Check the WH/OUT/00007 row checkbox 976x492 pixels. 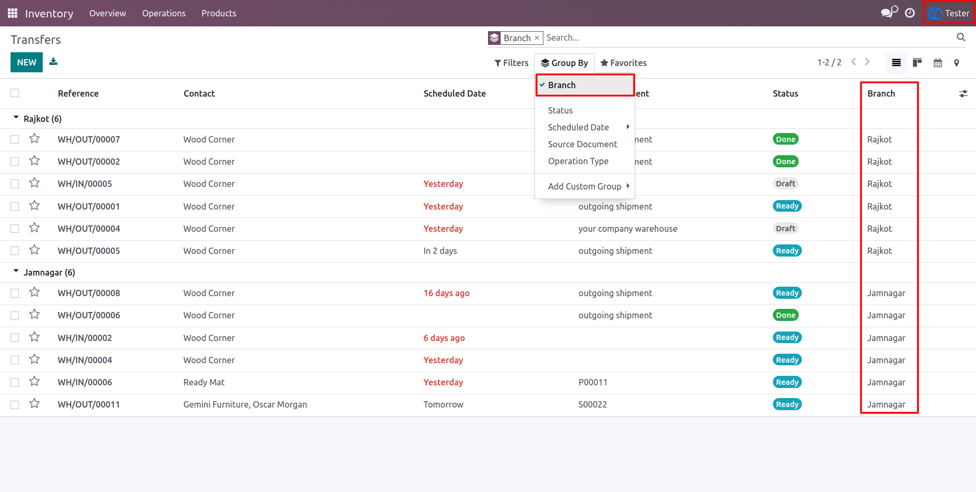(x=15, y=139)
